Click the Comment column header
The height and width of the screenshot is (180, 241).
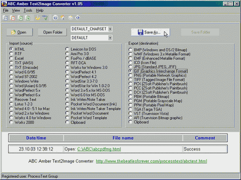(x=205, y=138)
